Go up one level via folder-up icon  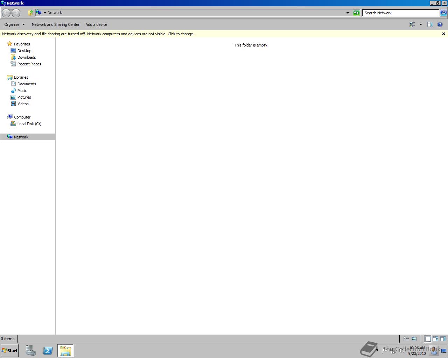(30, 13)
